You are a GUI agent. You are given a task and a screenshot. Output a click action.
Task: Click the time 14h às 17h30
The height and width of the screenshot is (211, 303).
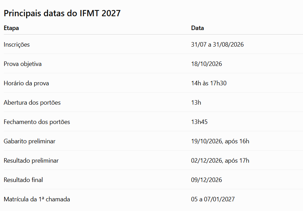pyautogui.click(x=209, y=83)
